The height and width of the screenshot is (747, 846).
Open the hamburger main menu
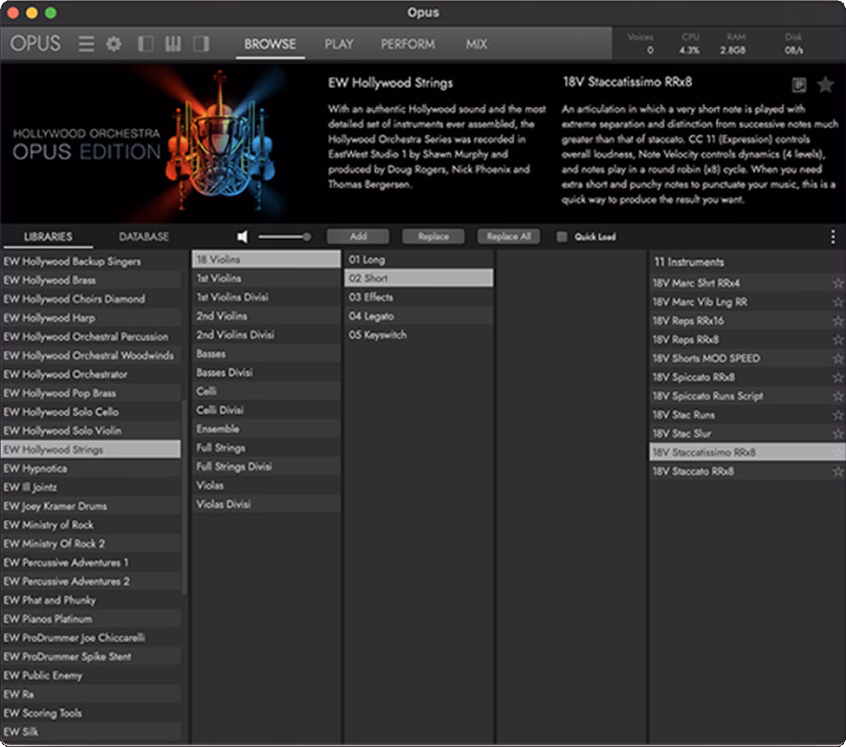[86, 44]
